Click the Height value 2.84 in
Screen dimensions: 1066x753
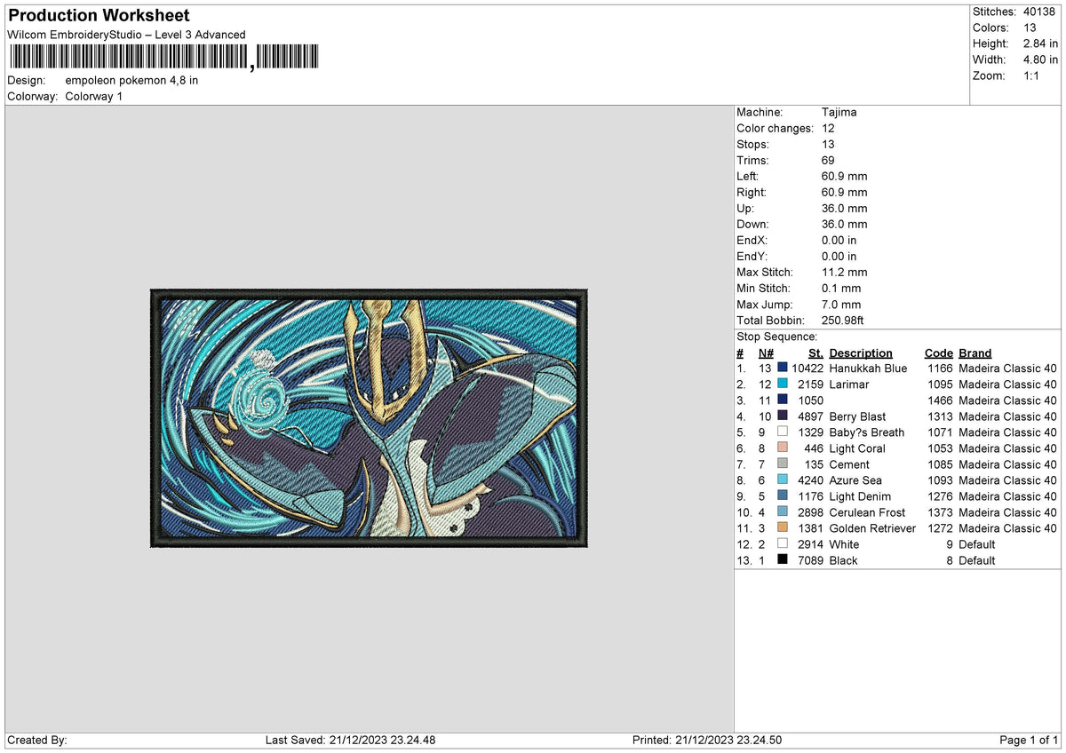[x=1040, y=44]
